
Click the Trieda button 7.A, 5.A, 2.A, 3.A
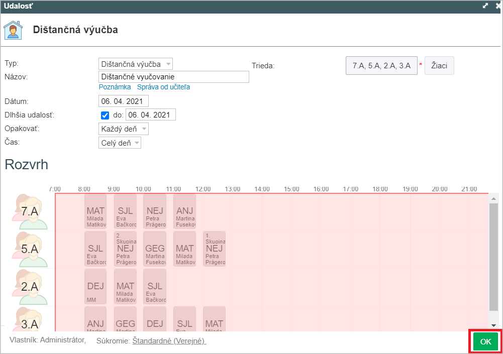(x=381, y=66)
